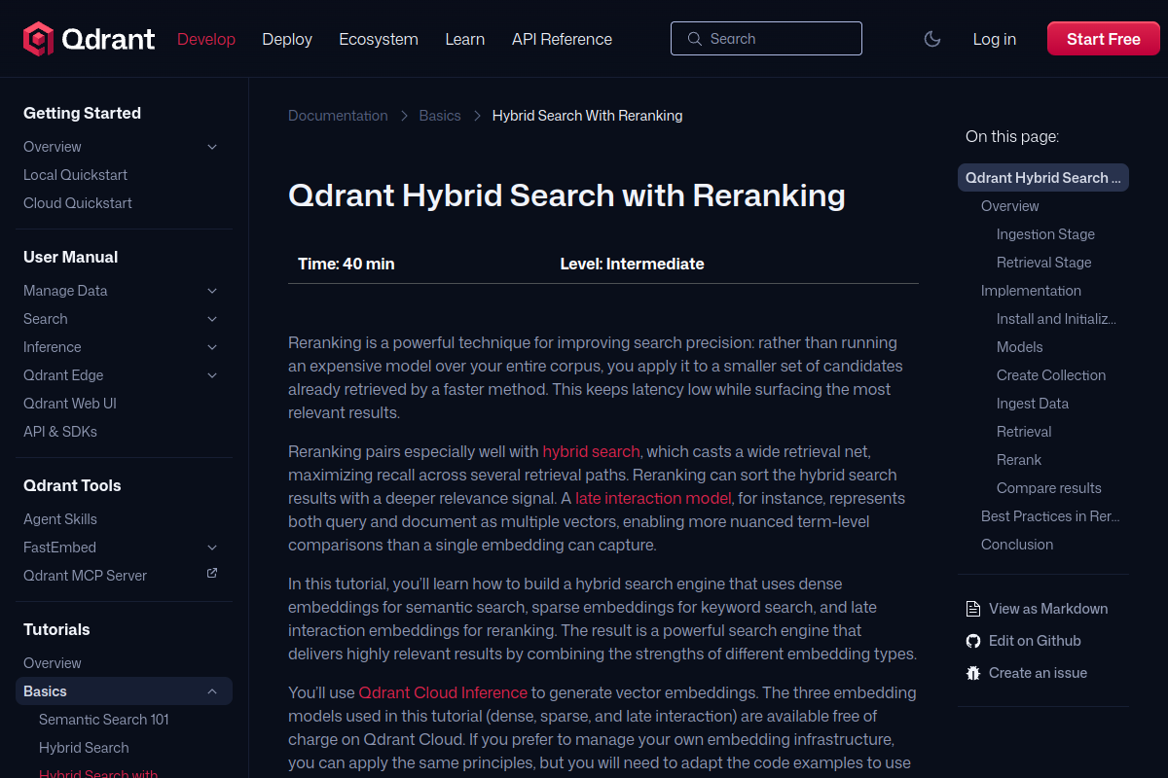
Task: Open Semantic Search 101 tutorial
Action: [x=104, y=720]
